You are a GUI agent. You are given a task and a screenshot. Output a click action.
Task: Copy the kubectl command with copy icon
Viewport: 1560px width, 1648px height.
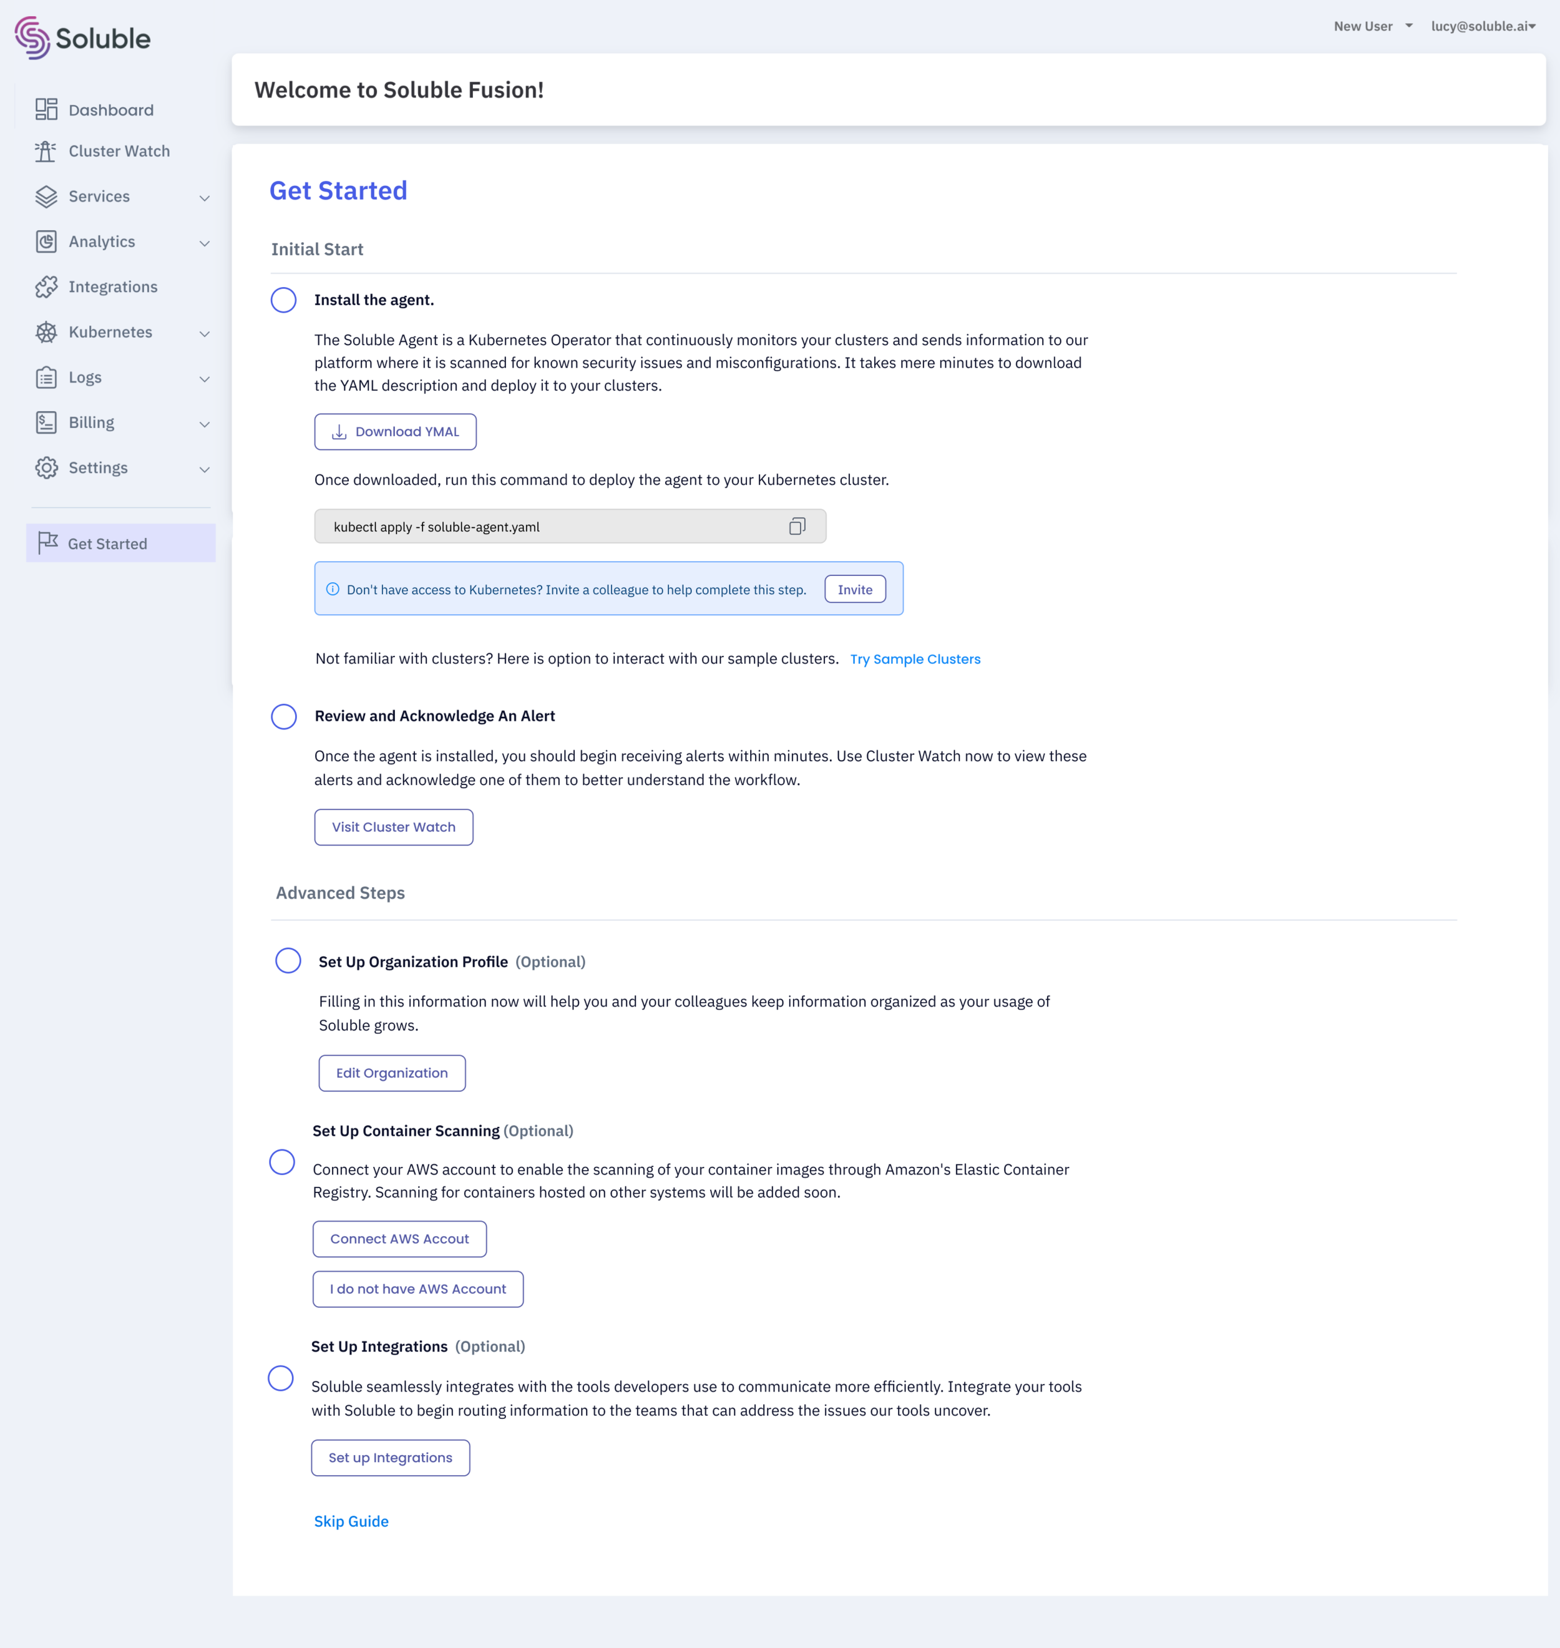tap(797, 526)
